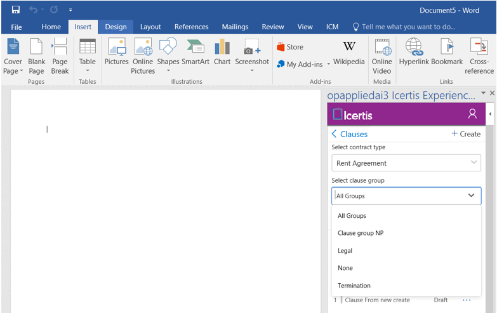The image size is (497, 313).
Task: Open the ICM ribbon tab
Action: [332, 27]
